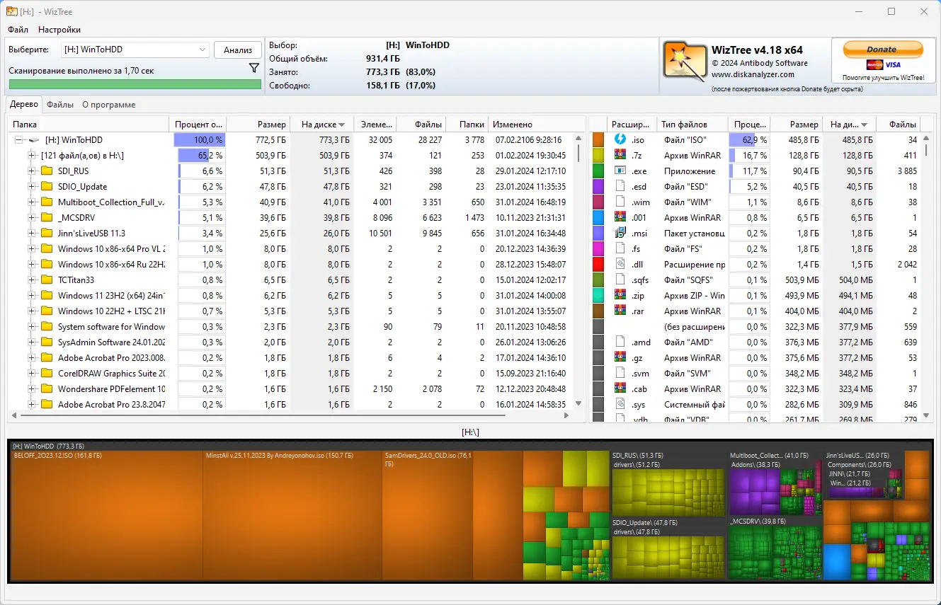Expand the _MCSDRV folder node
The height and width of the screenshot is (605, 941).
tap(31, 218)
